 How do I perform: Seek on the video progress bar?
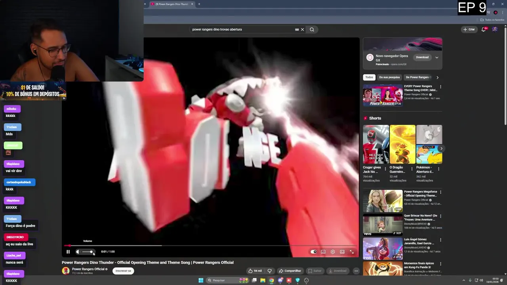pos(211,245)
